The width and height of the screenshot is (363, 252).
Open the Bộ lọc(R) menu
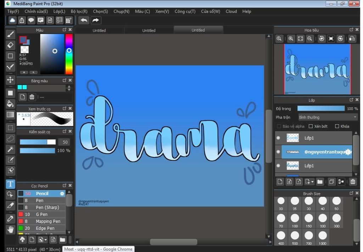[79, 11]
